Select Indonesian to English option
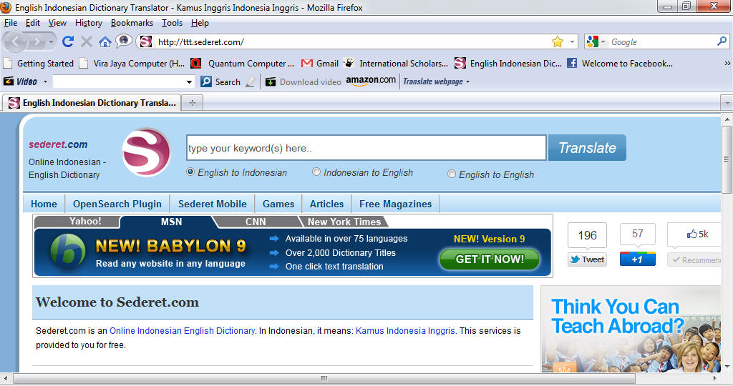 tap(316, 172)
